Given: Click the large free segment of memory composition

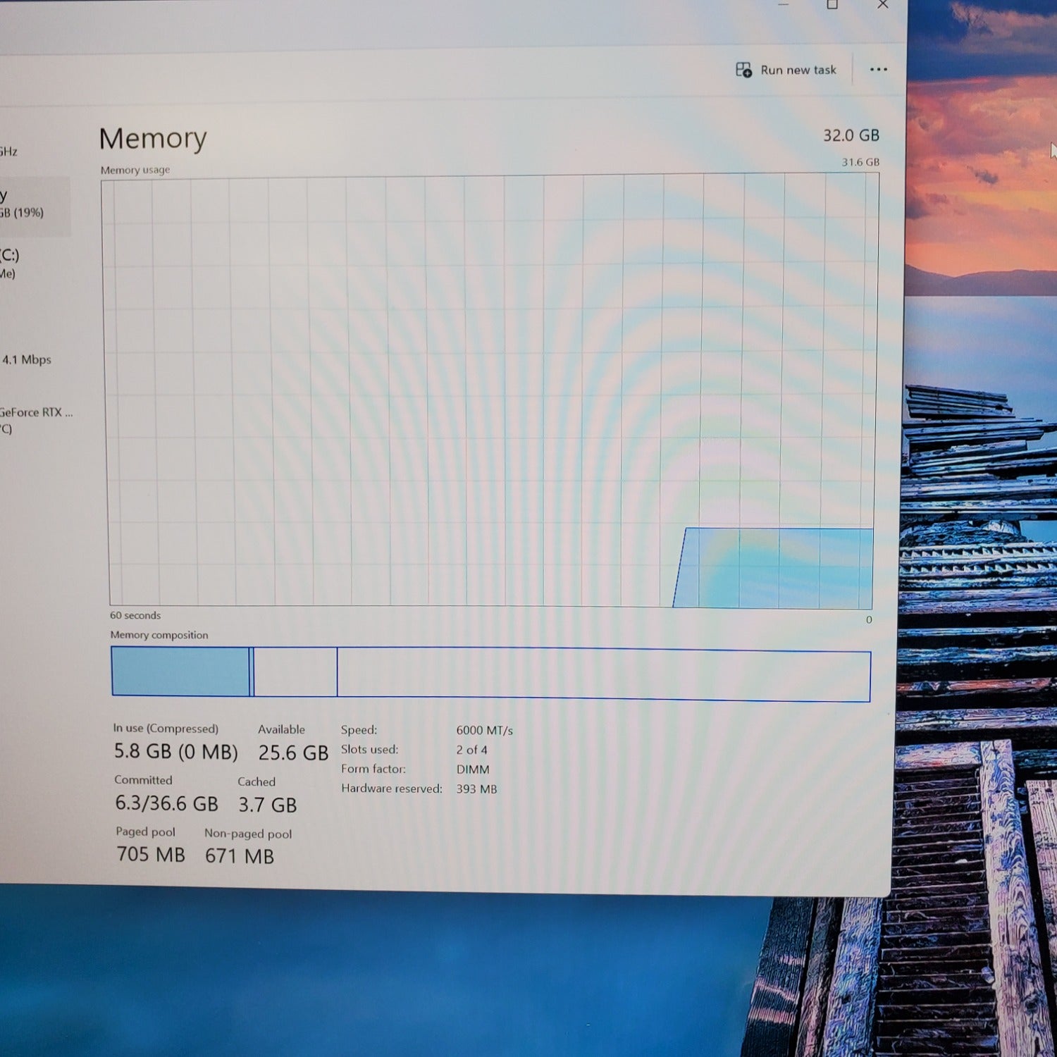Looking at the screenshot, I should (x=603, y=675).
